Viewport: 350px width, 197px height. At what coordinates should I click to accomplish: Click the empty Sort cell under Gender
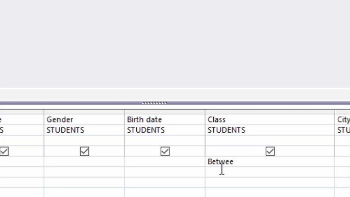84,140
